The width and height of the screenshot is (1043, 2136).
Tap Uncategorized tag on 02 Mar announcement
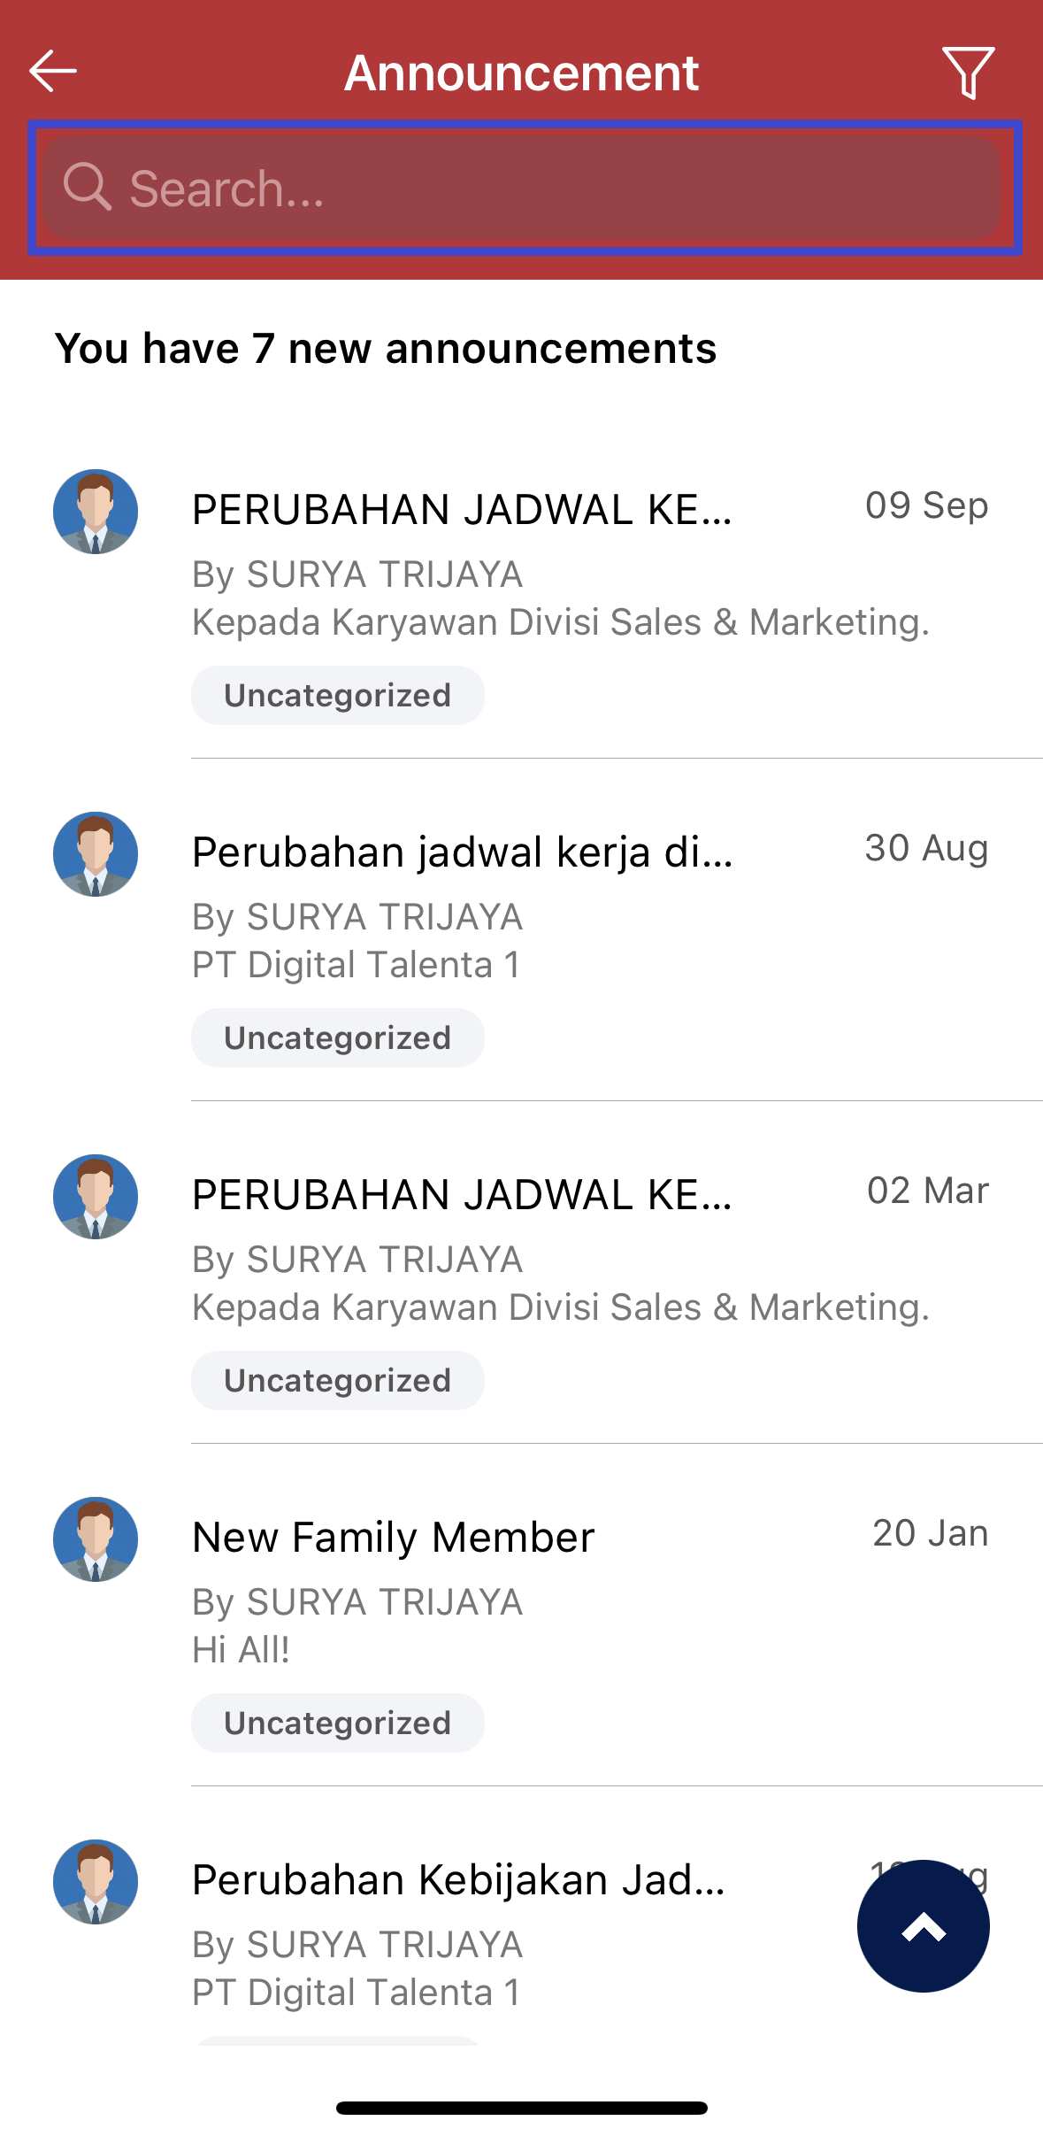338,1381
